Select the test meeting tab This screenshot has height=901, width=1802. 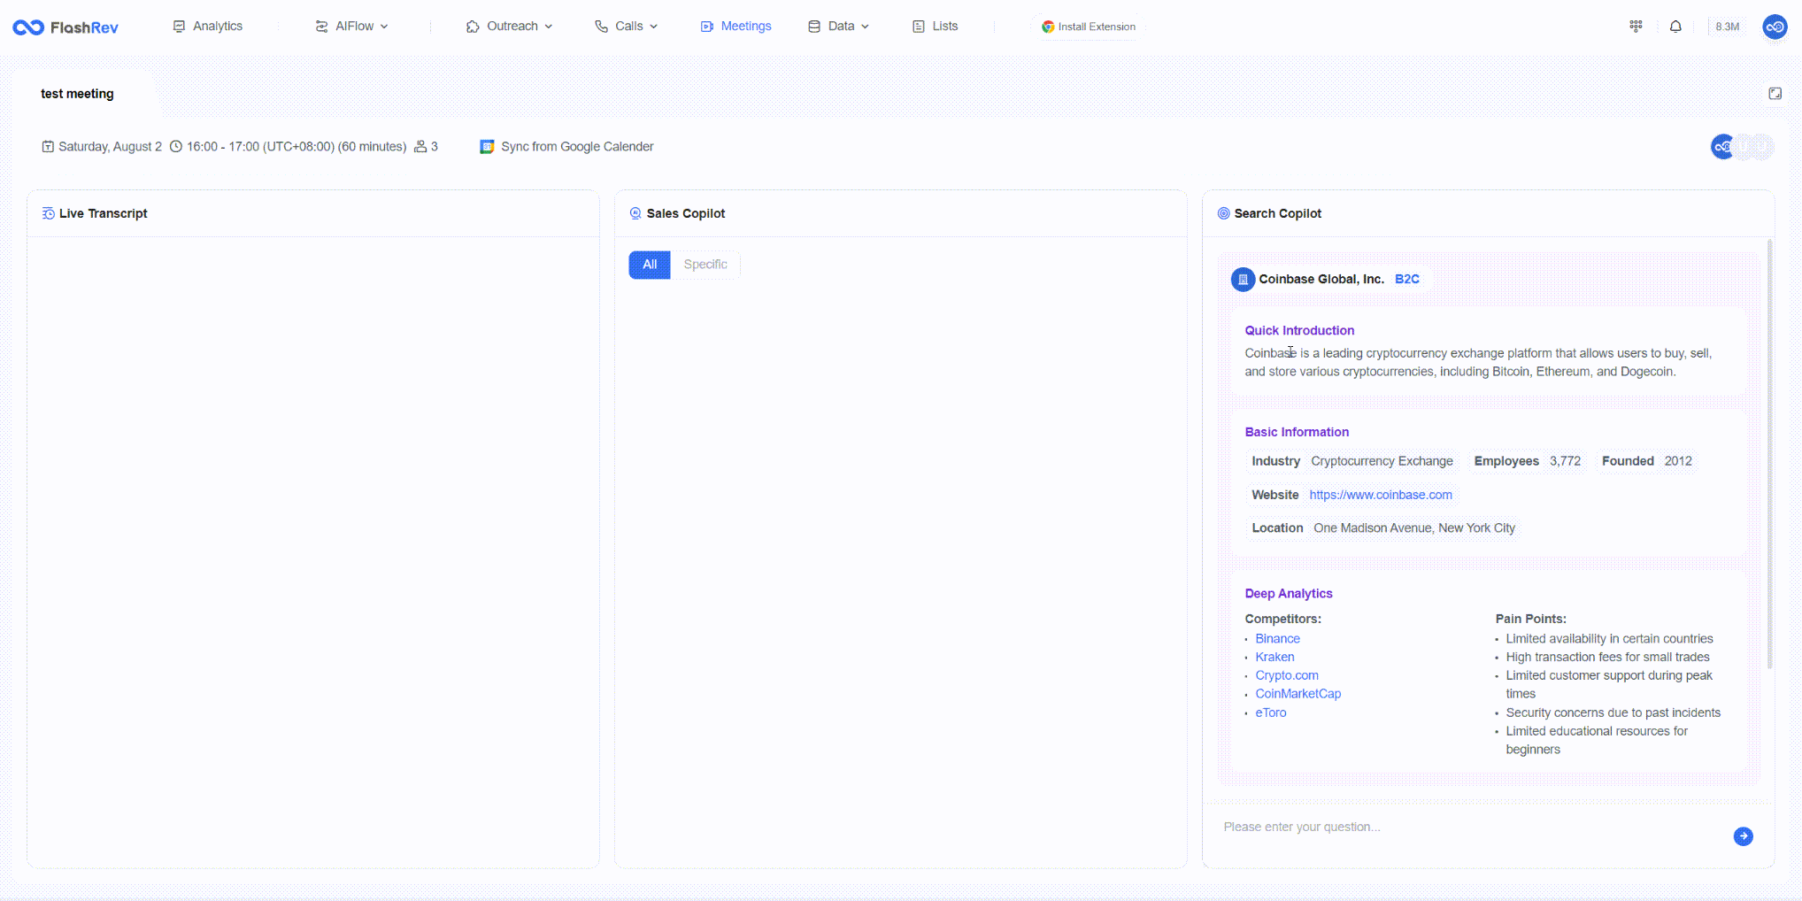tap(77, 94)
